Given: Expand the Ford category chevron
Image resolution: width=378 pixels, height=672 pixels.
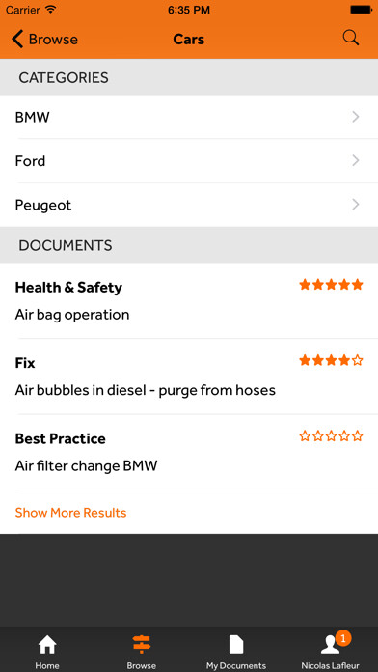Looking at the screenshot, I should click(355, 160).
